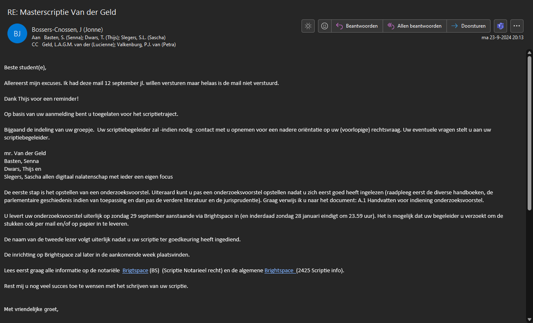Select recipient Basten, S. (Senna)
The height and width of the screenshot is (323, 533).
pos(63,37)
